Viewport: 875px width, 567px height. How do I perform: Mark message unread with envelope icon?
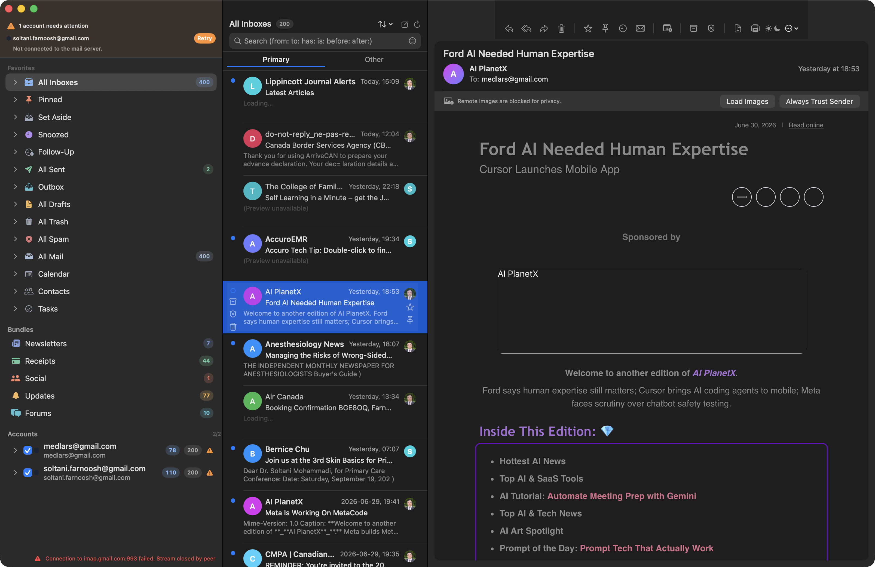[x=640, y=28]
